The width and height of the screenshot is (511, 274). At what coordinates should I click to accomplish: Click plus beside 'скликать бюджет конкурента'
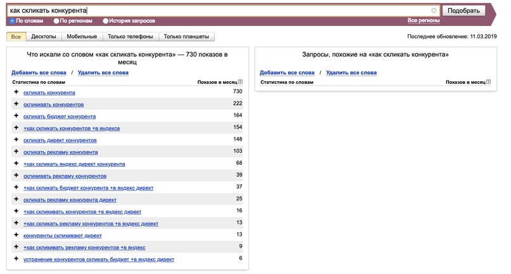[16, 116]
